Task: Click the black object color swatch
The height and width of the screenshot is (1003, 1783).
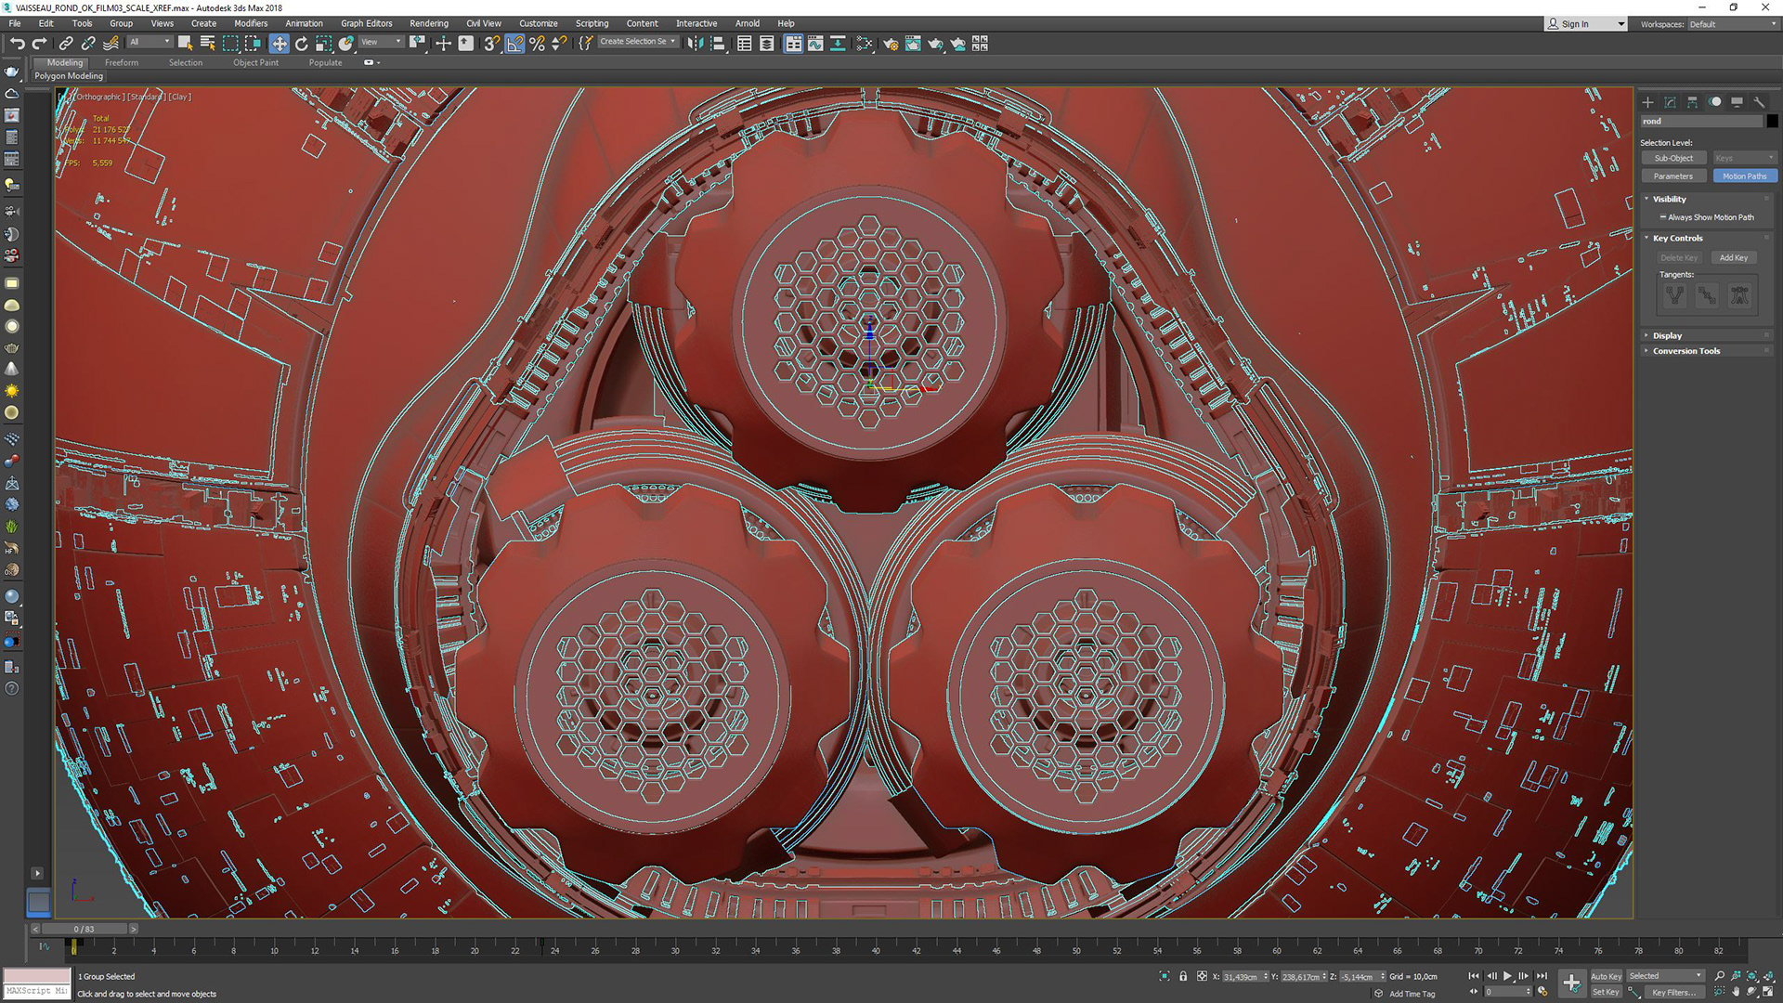Action: pos(1772,122)
